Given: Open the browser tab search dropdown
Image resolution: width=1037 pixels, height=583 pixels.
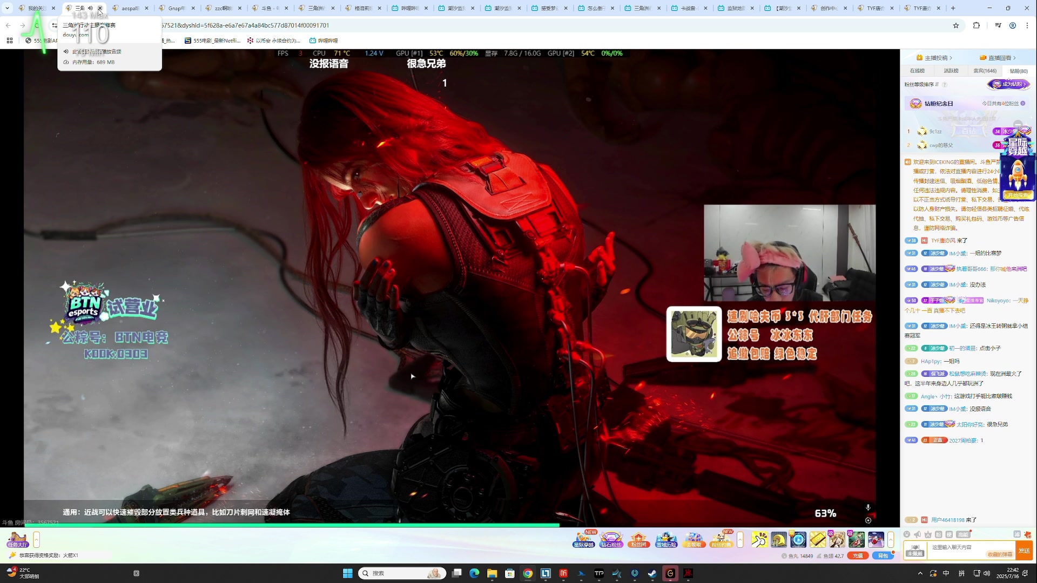Looking at the screenshot, I should tap(8, 8).
